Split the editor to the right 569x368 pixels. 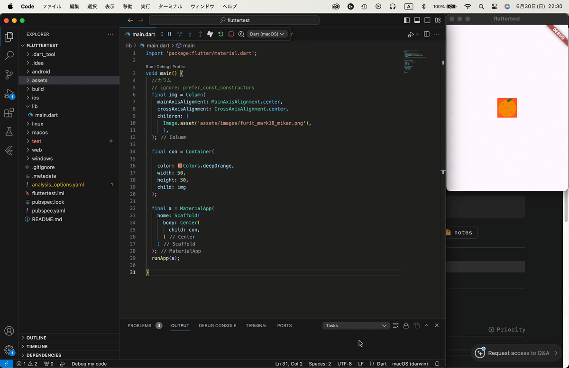(x=427, y=34)
